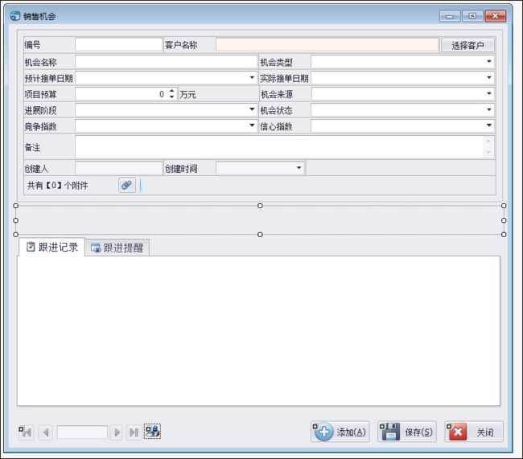The width and height of the screenshot is (523, 459).
Task: Maximize the 销售机会 window
Action: click(472, 15)
